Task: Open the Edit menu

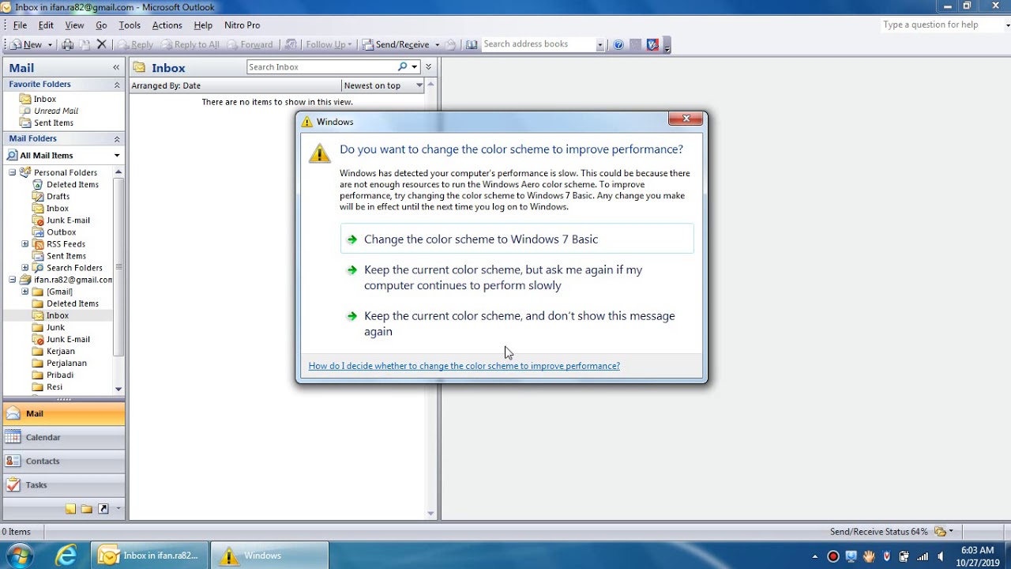Action: coord(46,25)
